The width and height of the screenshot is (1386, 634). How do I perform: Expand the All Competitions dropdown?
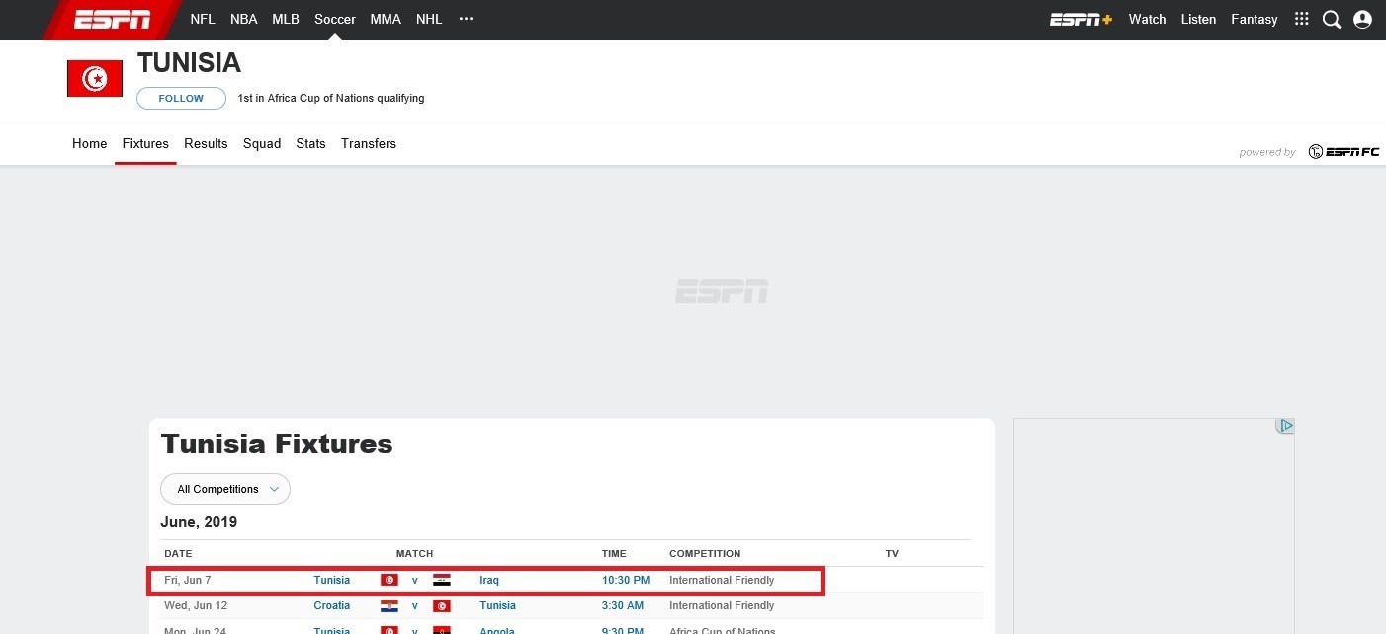point(225,490)
